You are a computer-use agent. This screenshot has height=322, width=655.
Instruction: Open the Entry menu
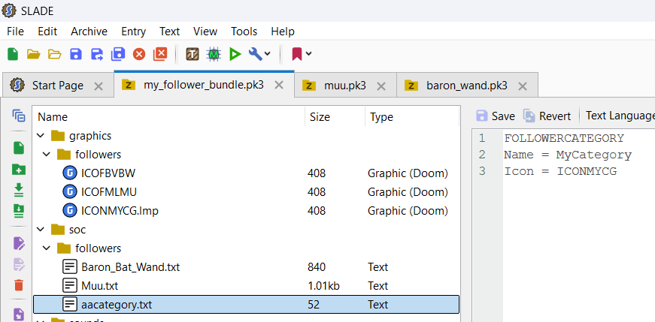tap(134, 32)
